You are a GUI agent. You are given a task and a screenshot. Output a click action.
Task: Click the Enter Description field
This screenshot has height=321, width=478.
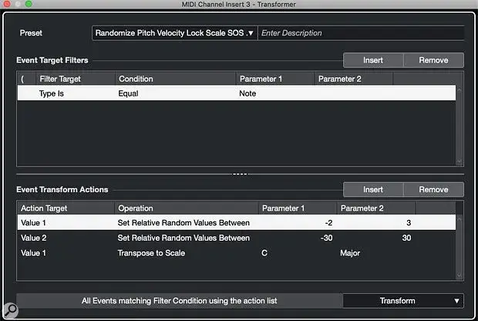360,33
